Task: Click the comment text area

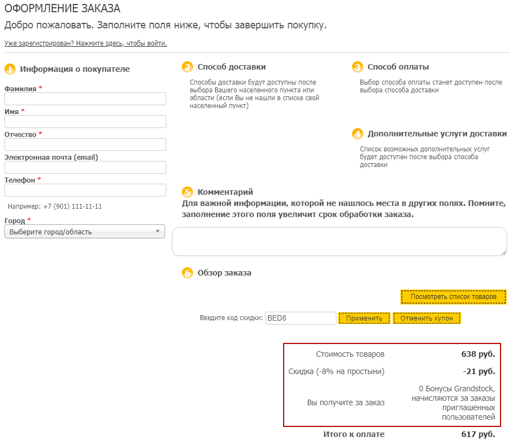Action: (x=339, y=242)
